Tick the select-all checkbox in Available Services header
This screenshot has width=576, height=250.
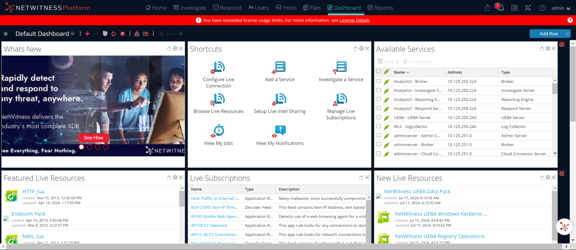pyautogui.click(x=378, y=71)
